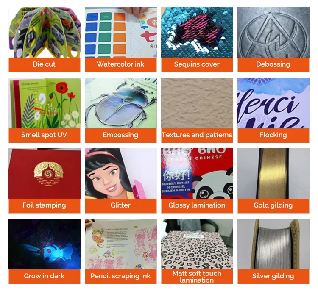318x294 pixels.
Task: View the Debossing leather image
Action: click(273, 32)
